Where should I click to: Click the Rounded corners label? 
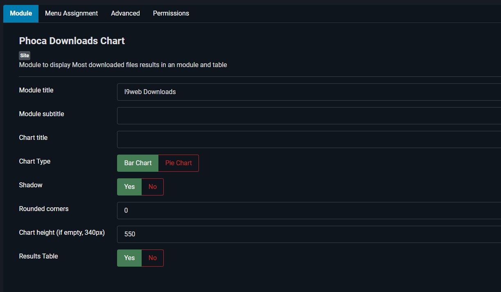point(44,209)
